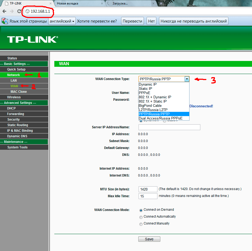Click the Перевести translate button
This screenshot has width=252, height=251.
[x=132, y=21]
